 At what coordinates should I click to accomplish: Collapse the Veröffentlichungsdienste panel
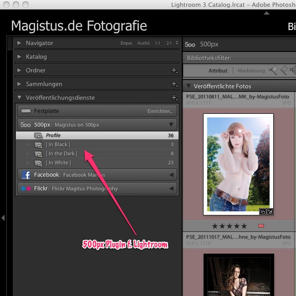pos(19,98)
